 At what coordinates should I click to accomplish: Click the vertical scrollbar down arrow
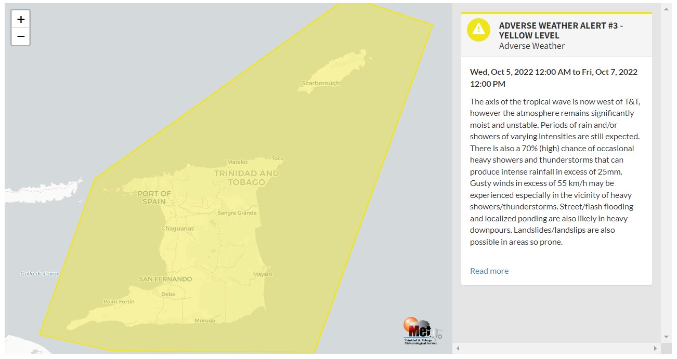click(x=666, y=337)
